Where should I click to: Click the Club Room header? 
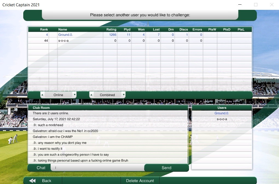tap(108, 108)
